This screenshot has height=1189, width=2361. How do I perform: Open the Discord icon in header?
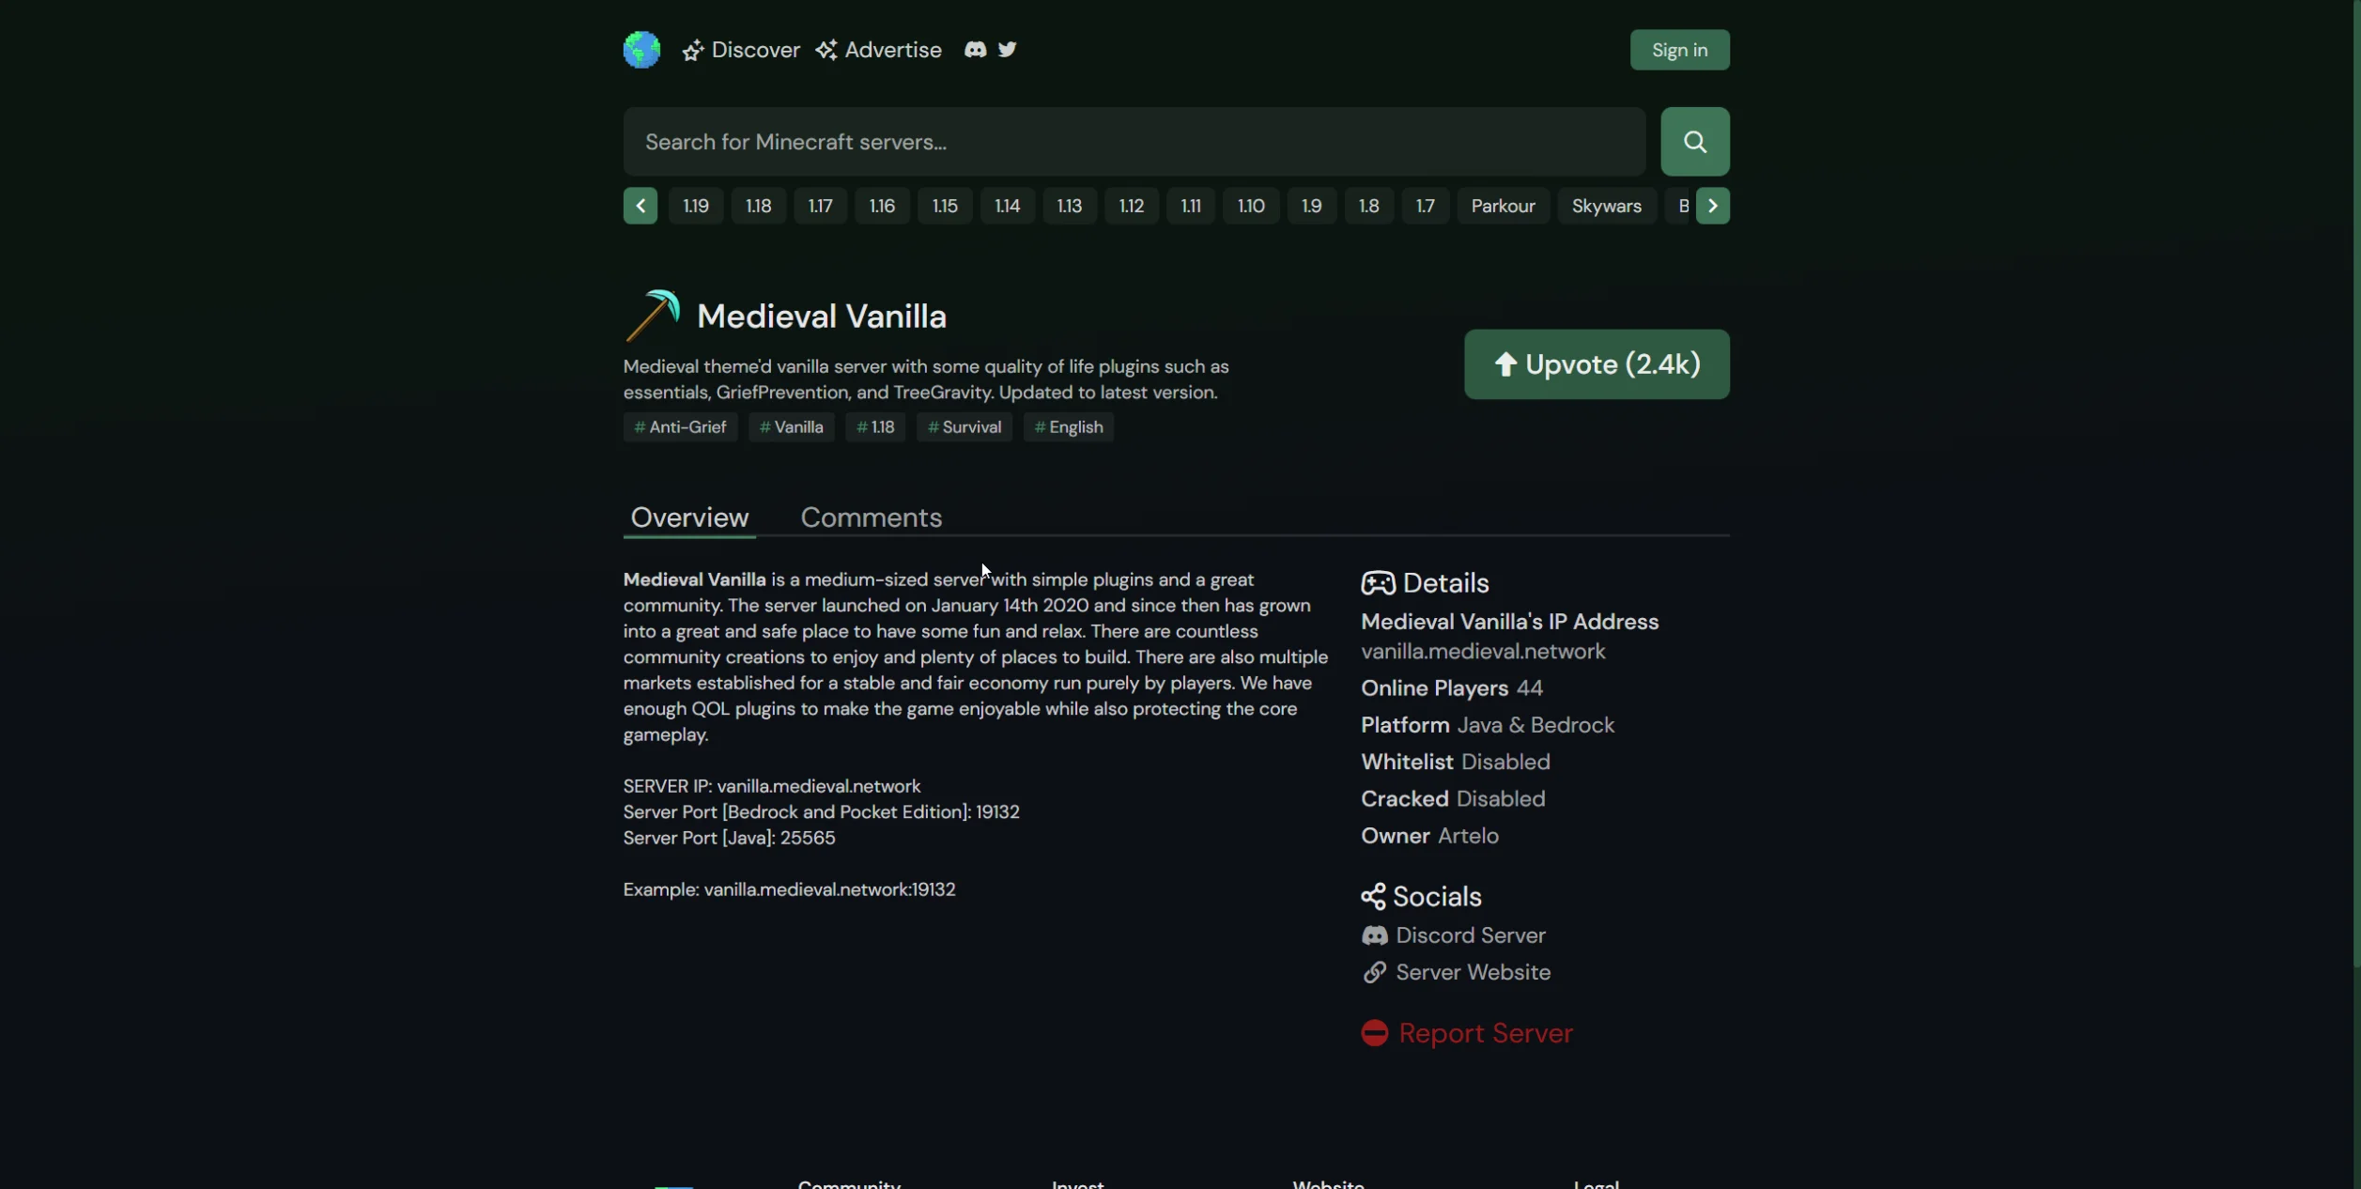(975, 50)
